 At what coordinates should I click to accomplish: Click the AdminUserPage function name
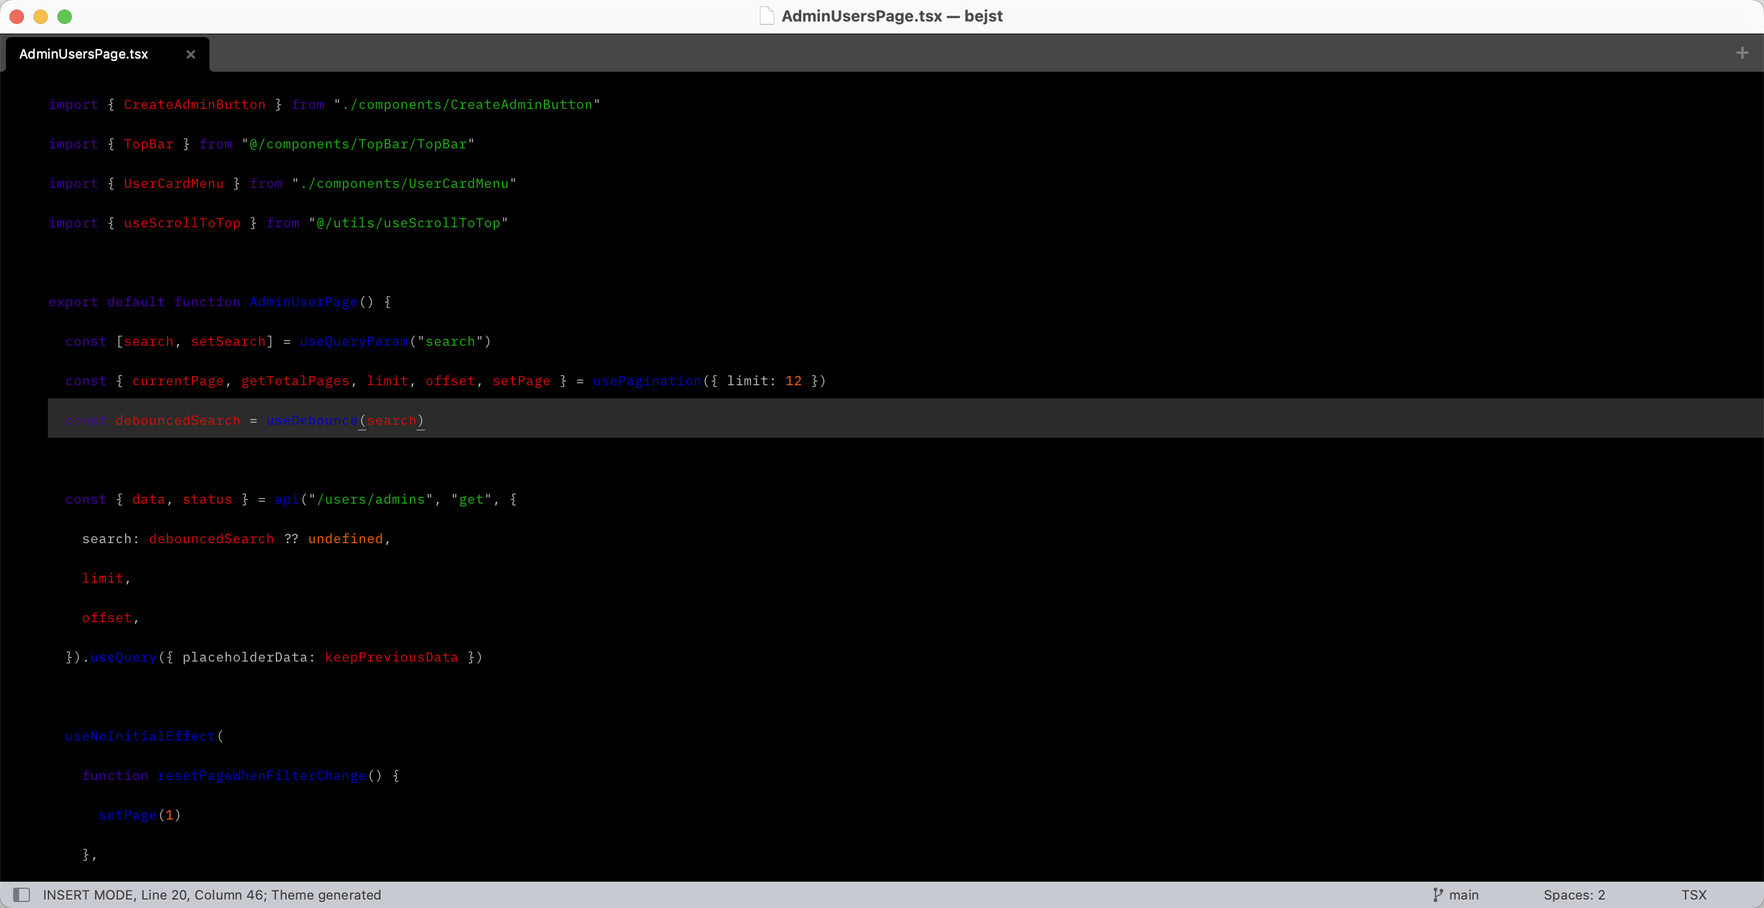(303, 302)
